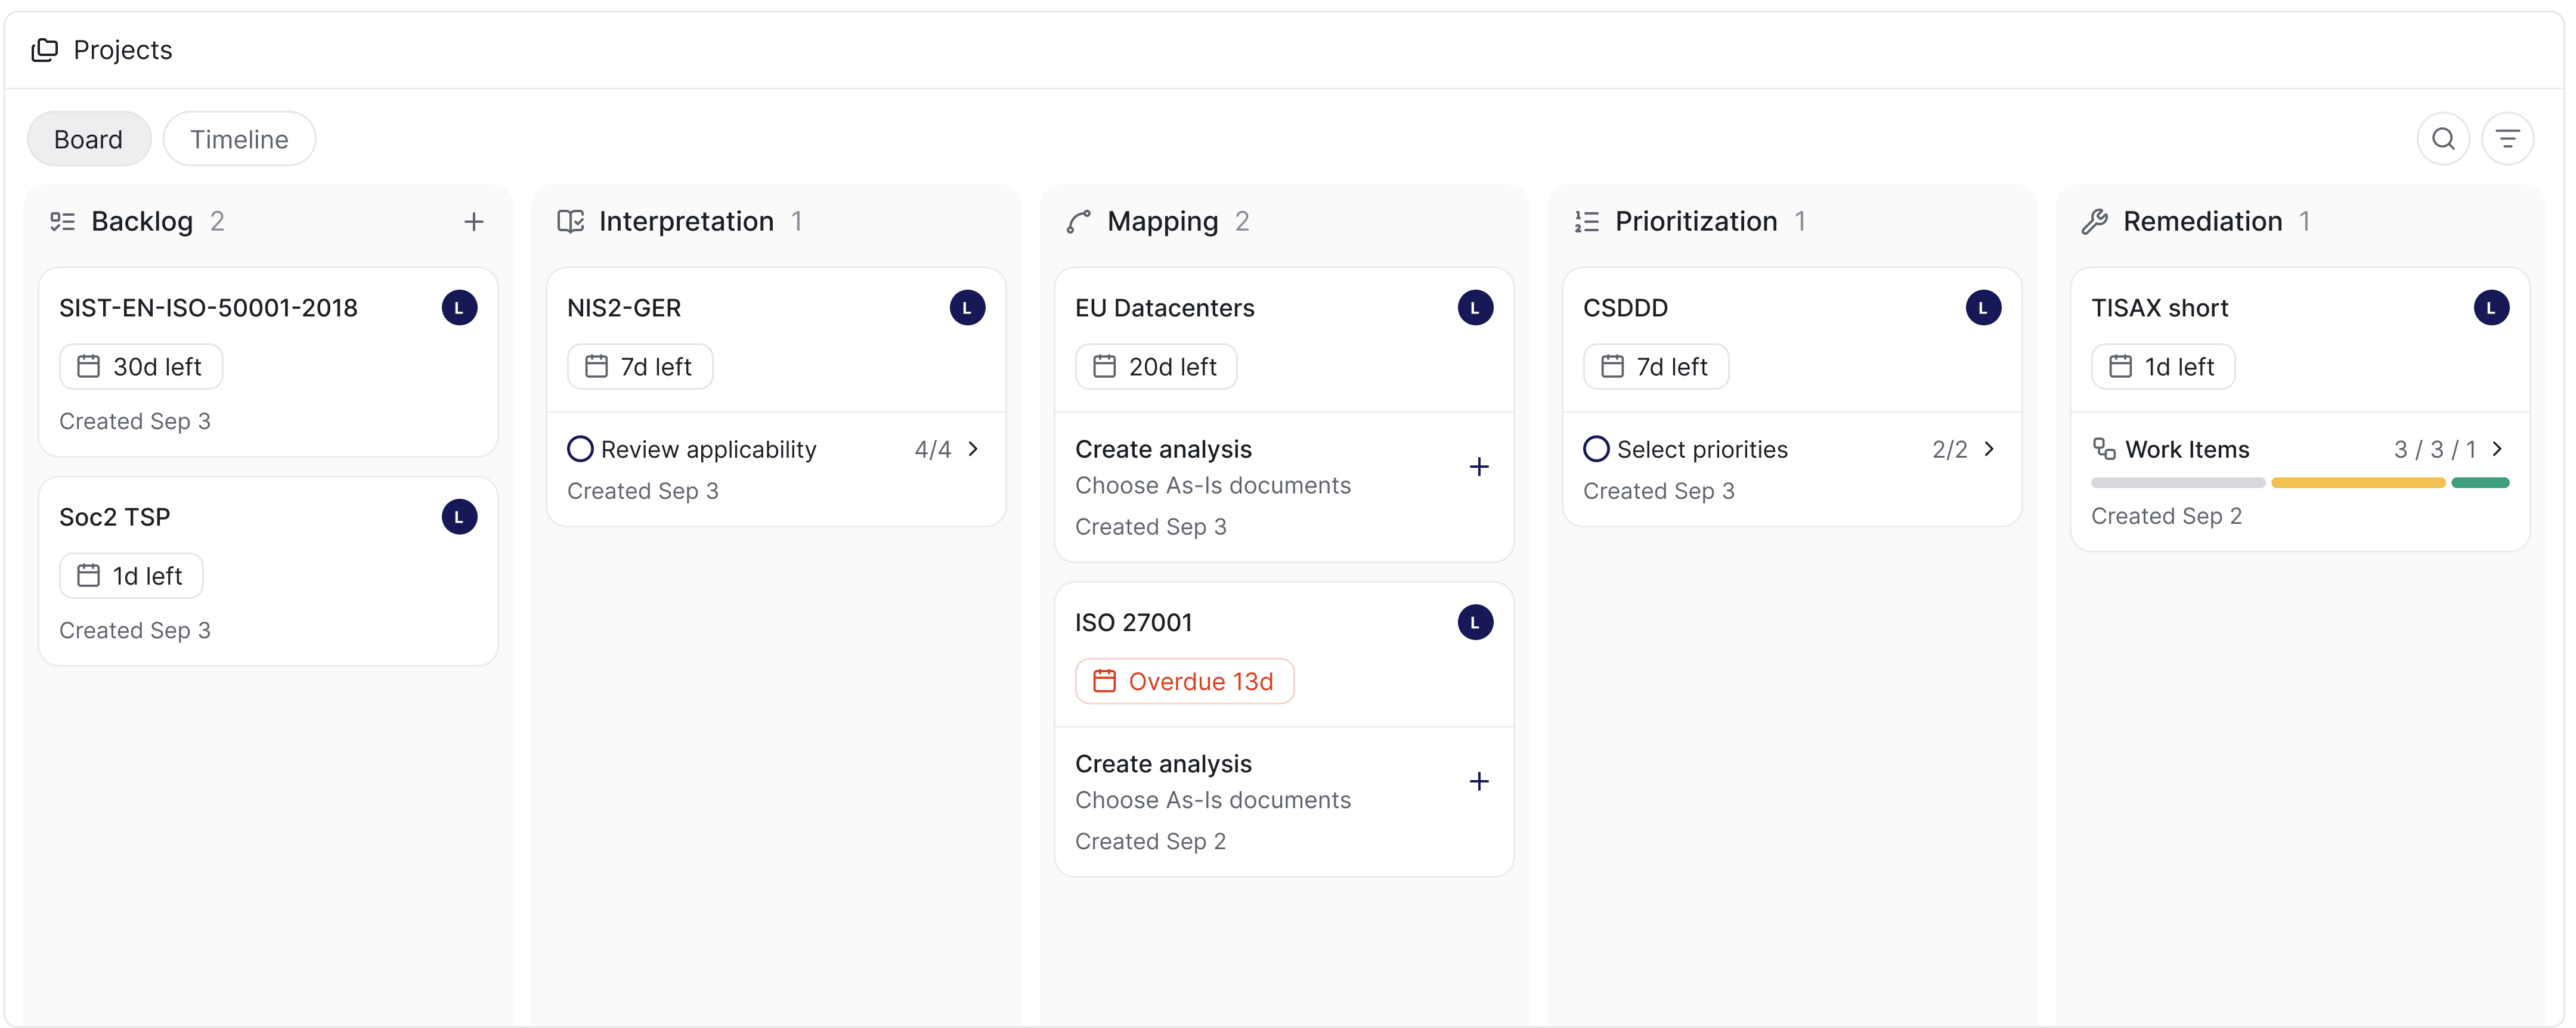Switch to the Board tab

(x=89, y=139)
